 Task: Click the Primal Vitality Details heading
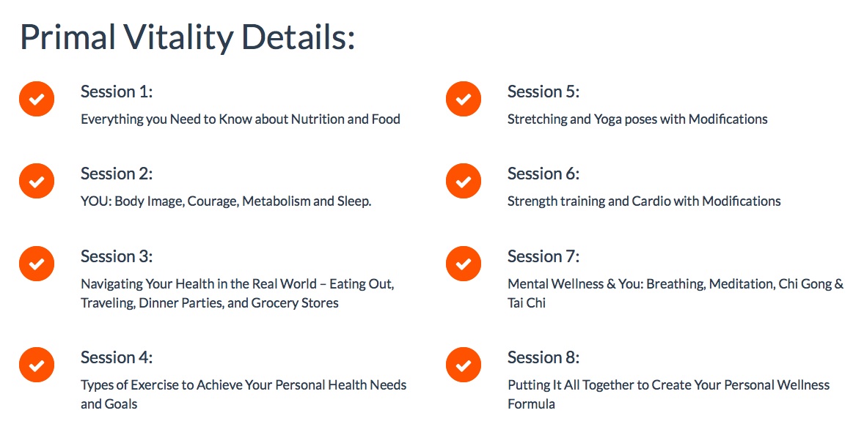187,39
